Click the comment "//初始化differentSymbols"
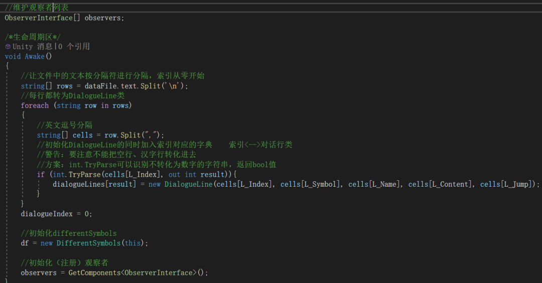Screen dimensions: 542x283 click(68, 234)
